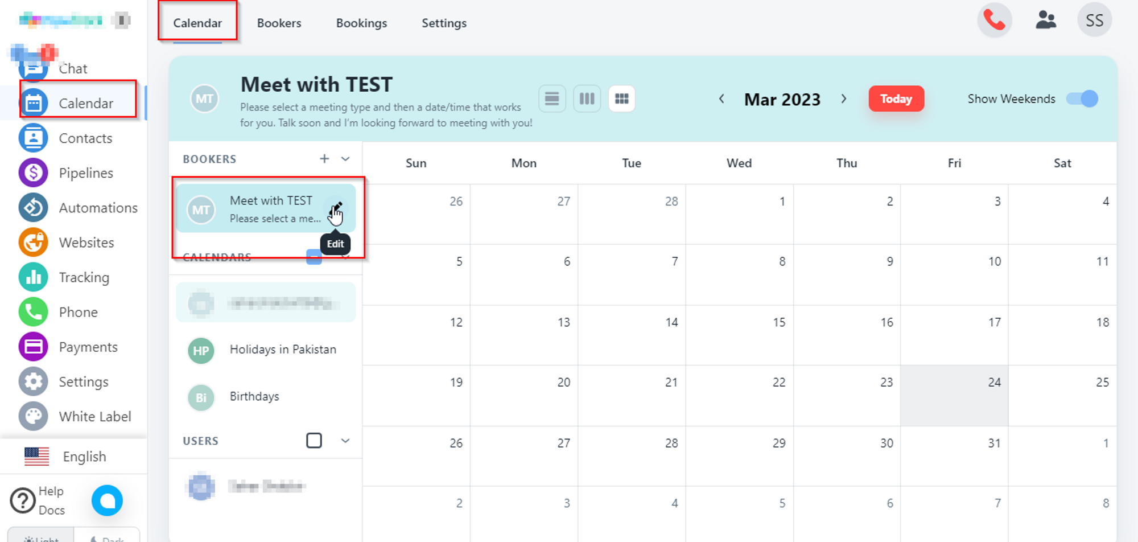The height and width of the screenshot is (542, 1138).
Task: Select the month grid view icon
Action: (x=621, y=99)
